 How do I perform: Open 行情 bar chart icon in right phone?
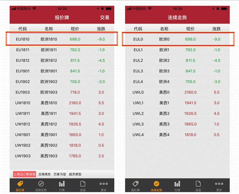click(x=178, y=184)
